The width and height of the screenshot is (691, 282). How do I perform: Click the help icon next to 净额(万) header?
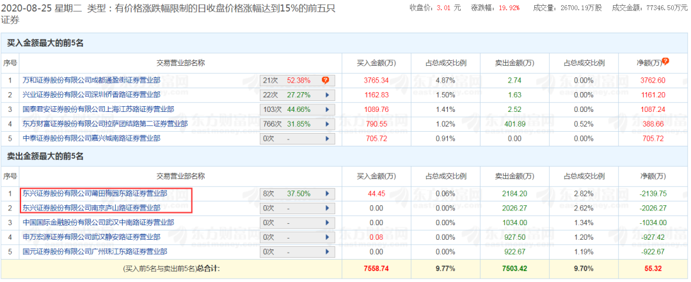coord(665,61)
